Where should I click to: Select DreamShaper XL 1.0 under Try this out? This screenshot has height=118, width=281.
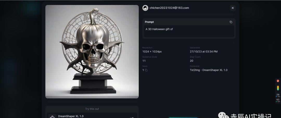92,116
